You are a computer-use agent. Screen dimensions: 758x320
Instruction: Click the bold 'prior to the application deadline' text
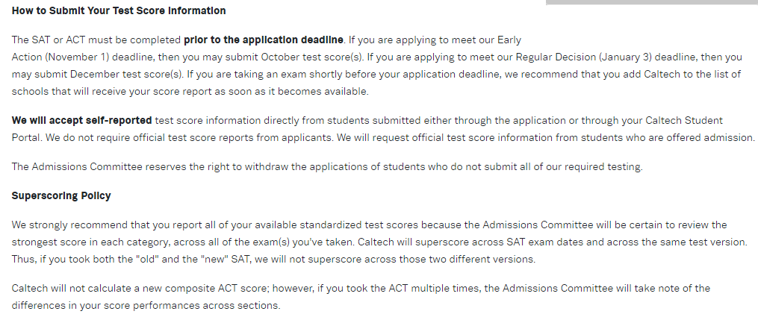coord(264,39)
